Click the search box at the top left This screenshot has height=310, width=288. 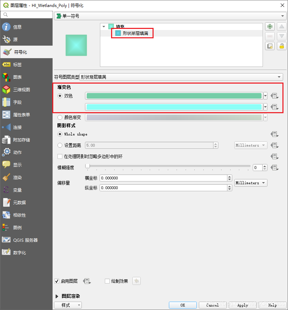point(26,15)
